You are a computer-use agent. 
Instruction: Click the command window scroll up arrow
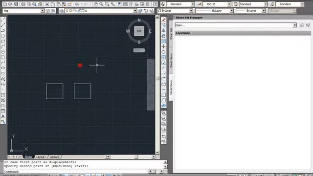click(165, 162)
